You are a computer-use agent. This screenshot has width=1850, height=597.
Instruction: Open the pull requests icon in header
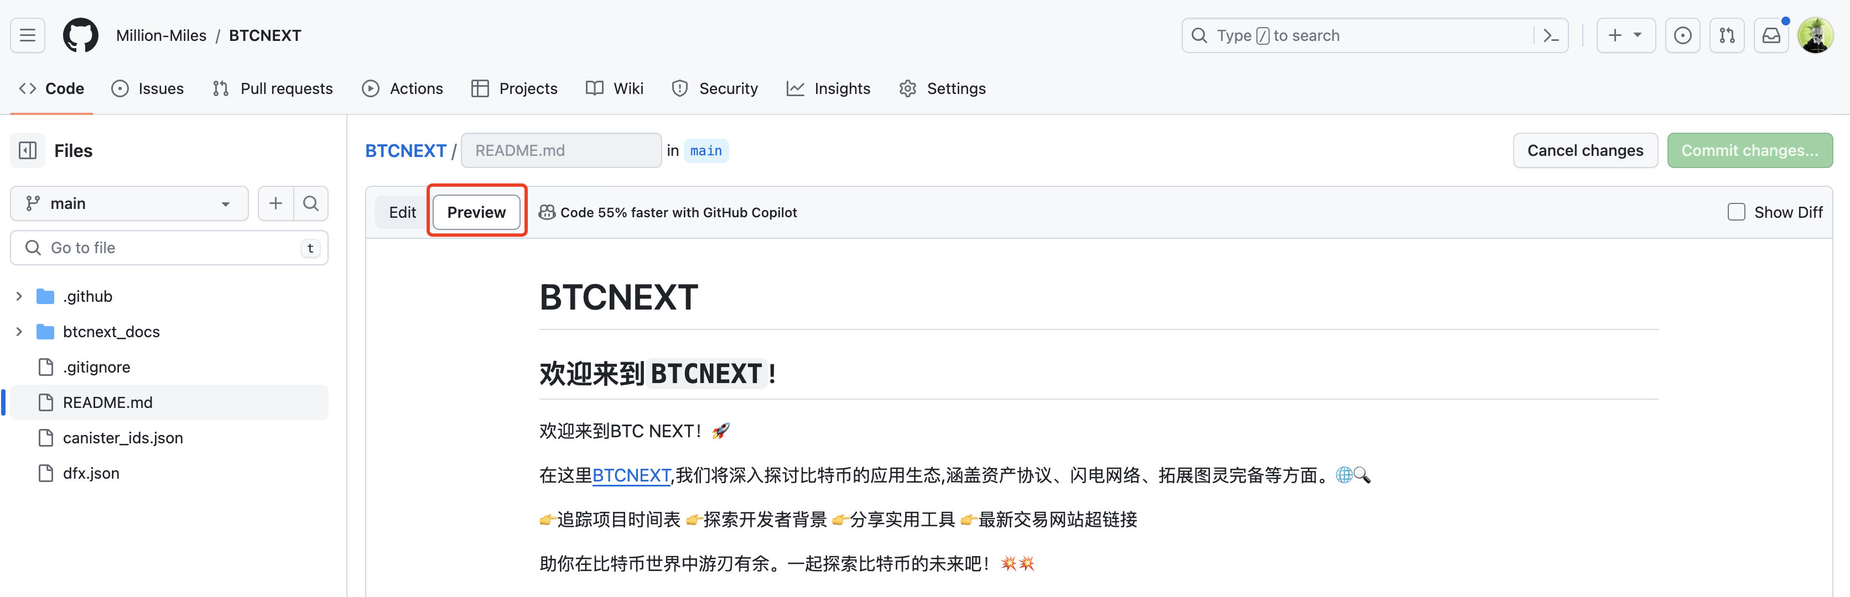point(1727,35)
